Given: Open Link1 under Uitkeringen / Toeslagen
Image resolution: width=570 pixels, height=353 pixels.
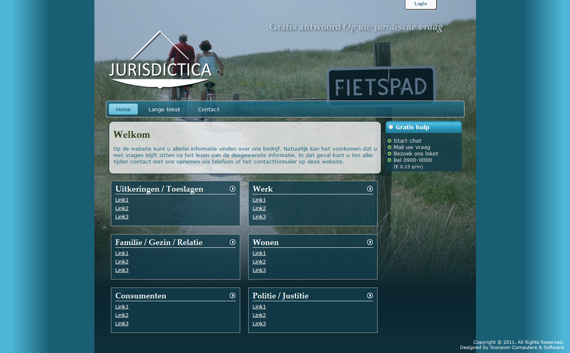Looking at the screenshot, I should coord(122,200).
